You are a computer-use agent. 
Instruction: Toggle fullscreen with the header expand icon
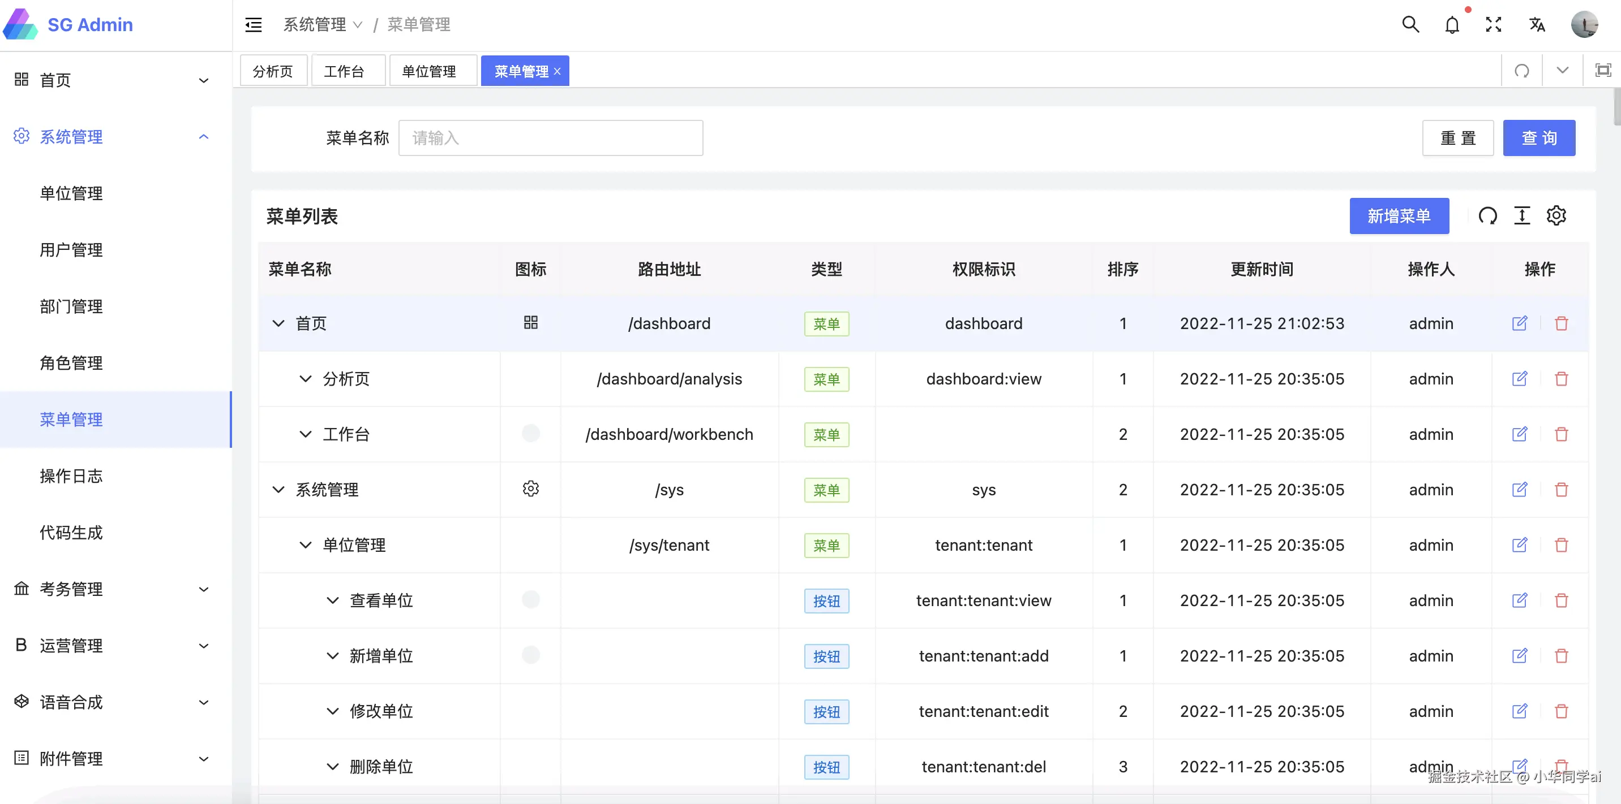pos(1493,24)
